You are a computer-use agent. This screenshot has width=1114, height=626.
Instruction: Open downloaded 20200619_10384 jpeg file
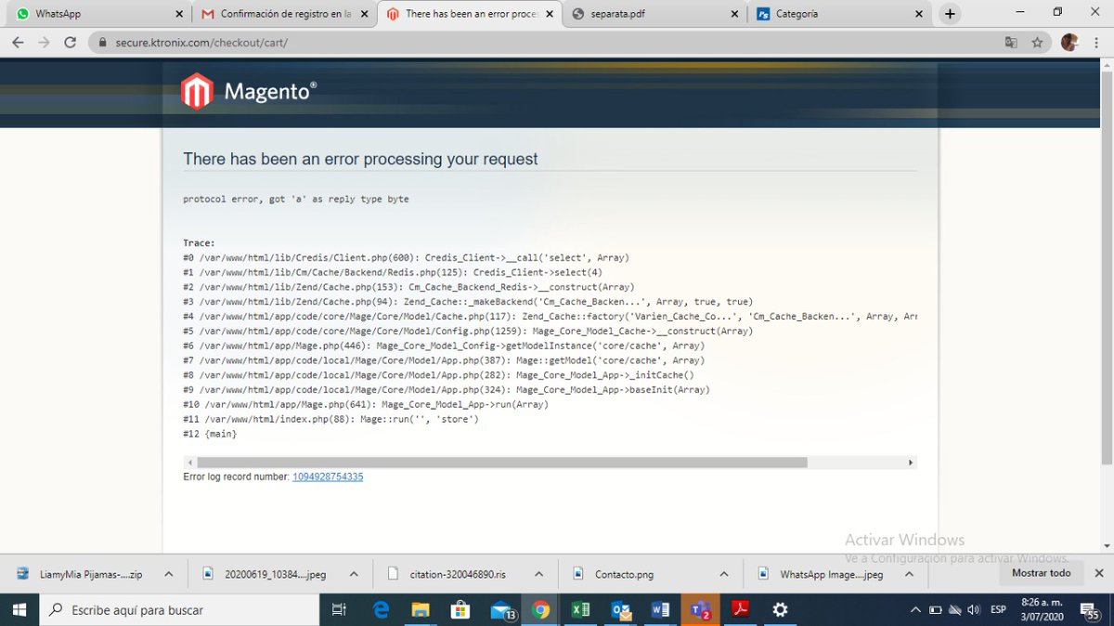[x=266, y=574]
